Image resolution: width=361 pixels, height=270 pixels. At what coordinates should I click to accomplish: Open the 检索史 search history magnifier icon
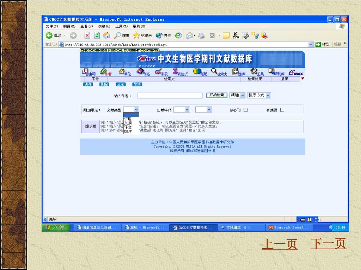(219, 72)
